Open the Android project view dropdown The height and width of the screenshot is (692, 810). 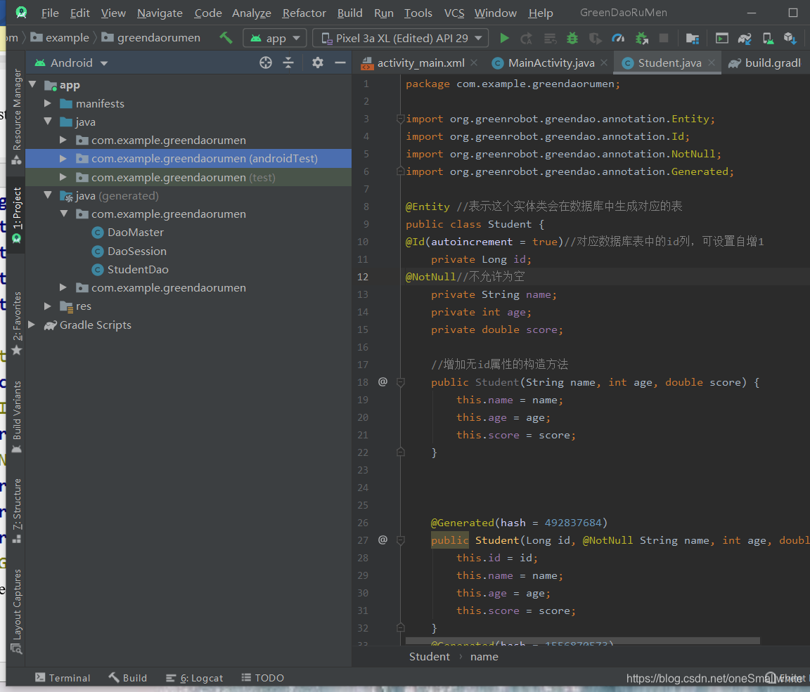[71, 63]
